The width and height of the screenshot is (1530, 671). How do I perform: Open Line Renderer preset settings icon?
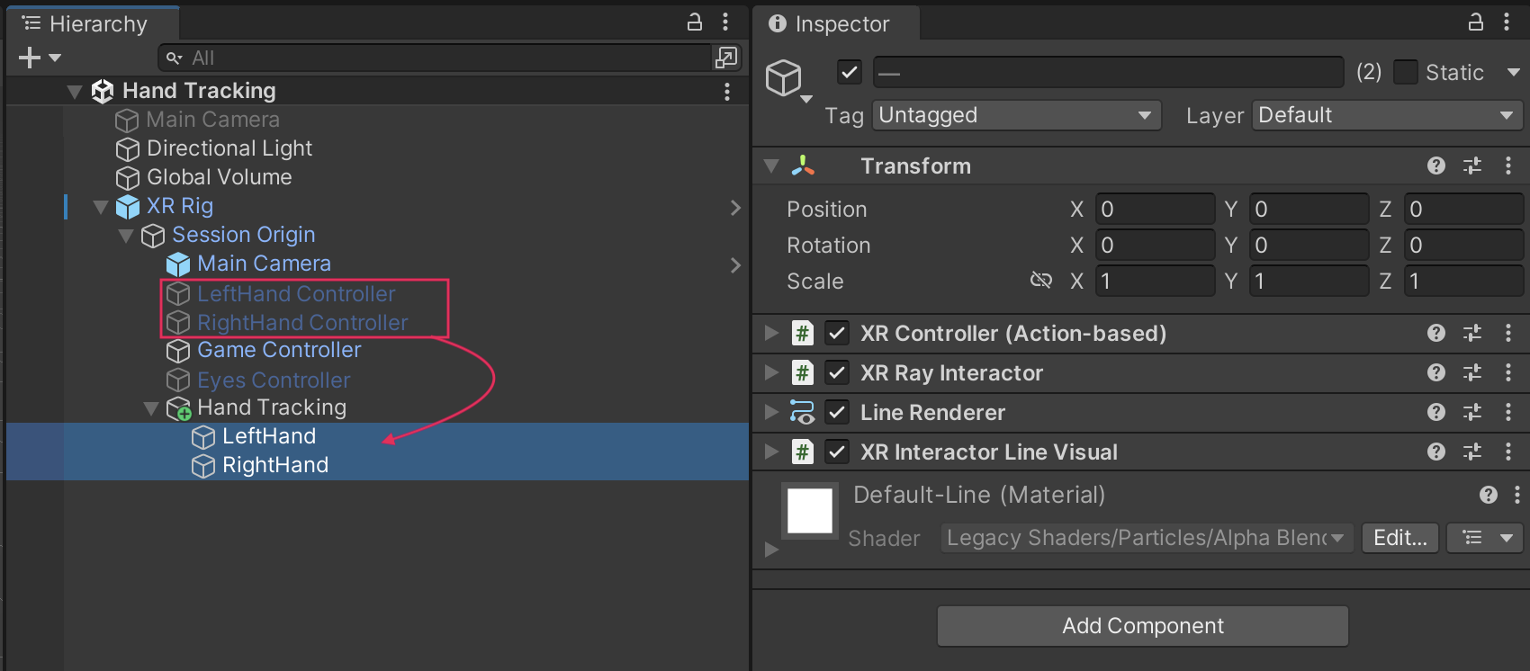(1472, 412)
